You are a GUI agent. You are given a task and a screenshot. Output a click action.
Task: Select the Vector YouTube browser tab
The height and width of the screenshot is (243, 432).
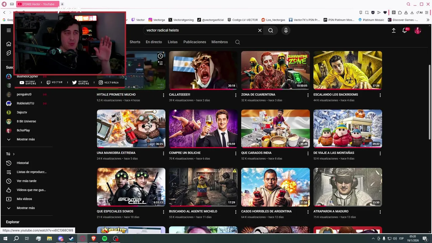(38, 4)
